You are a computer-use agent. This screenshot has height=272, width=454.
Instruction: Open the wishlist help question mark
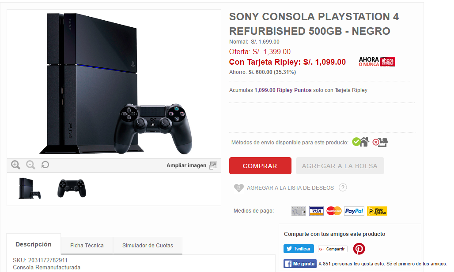pos(343,187)
